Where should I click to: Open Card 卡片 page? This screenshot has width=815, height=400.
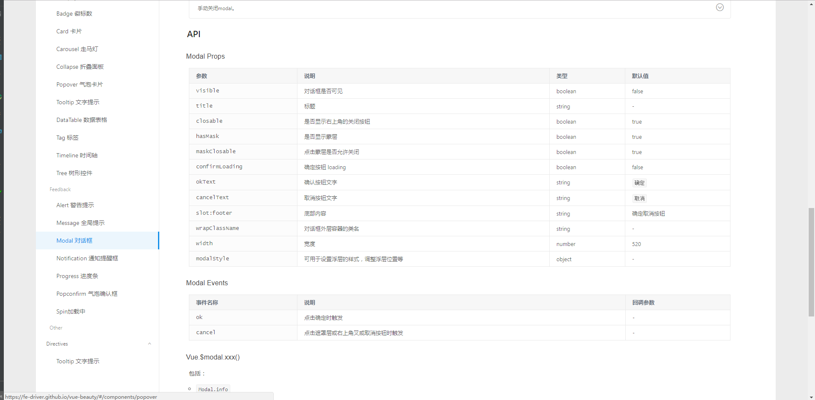[69, 31]
